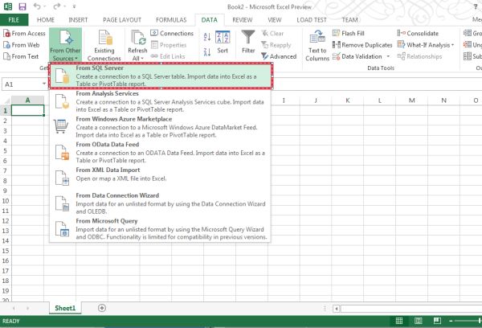Click From Access in Get External Data
The height and width of the screenshot is (328, 482).
[24, 33]
